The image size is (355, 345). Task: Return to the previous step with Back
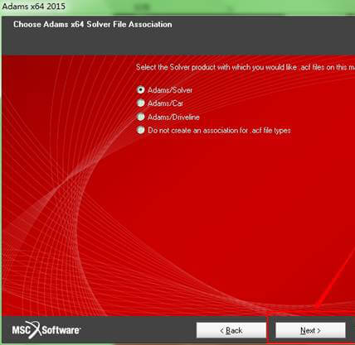tap(231, 330)
